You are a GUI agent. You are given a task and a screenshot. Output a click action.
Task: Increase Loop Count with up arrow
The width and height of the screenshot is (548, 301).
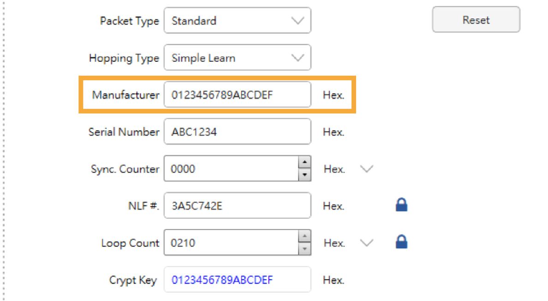(x=304, y=236)
